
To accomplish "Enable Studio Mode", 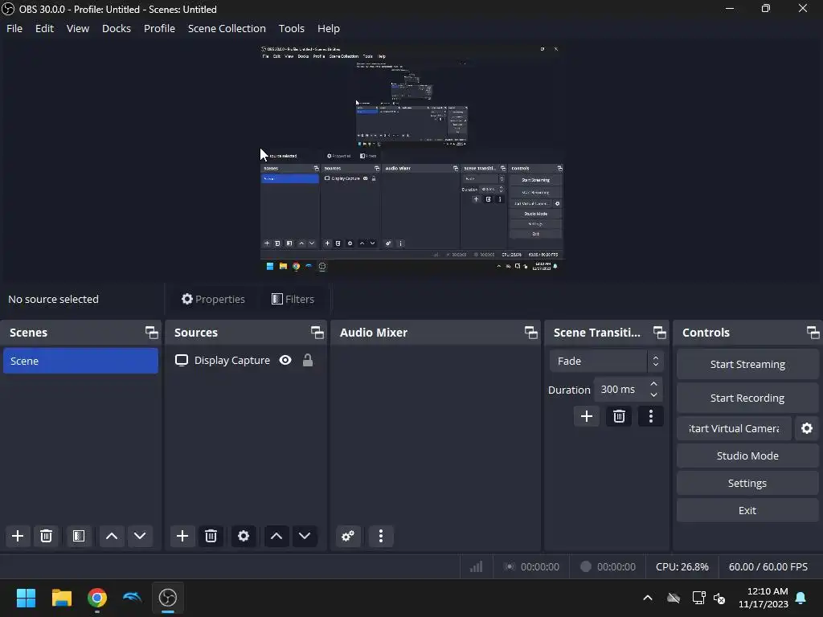I will pyautogui.click(x=747, y=456).
